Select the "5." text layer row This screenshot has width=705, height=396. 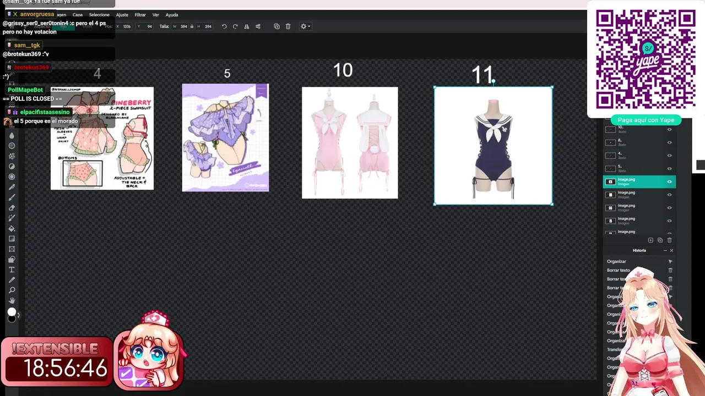639,169
